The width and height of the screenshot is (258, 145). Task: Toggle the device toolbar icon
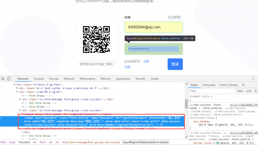pyautogui.click(x=9, y=79)
